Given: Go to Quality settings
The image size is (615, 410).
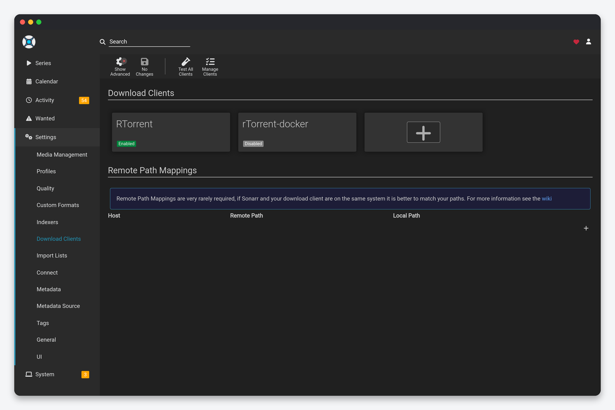Looking at the screenshot, I should pyautogui.click(x=45, y=189).
